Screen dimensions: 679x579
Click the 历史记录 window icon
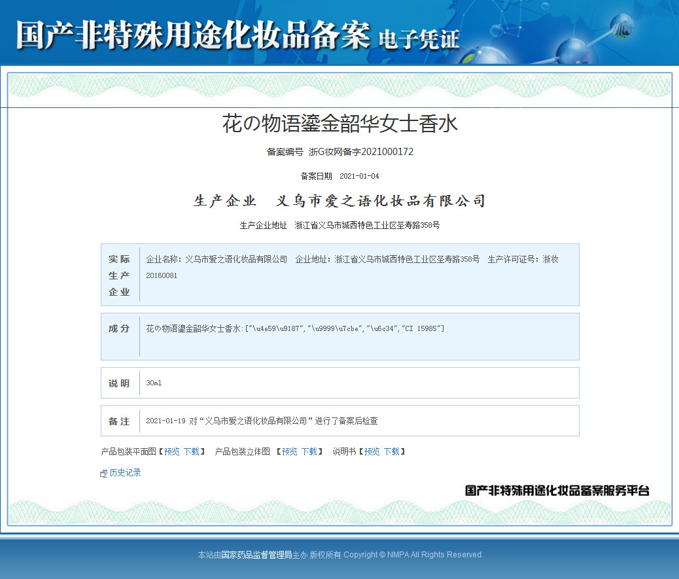pyautogui.click(x=103, y=473)
